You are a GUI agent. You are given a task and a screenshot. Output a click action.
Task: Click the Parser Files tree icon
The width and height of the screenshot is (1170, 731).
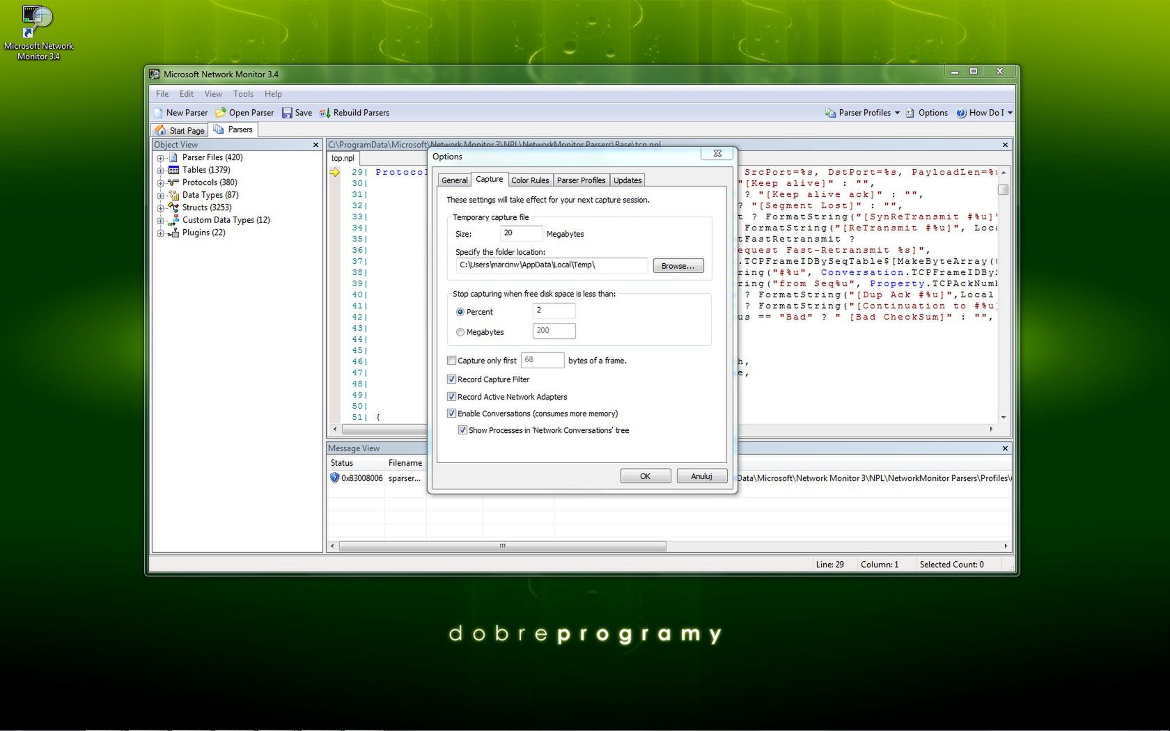173,157
